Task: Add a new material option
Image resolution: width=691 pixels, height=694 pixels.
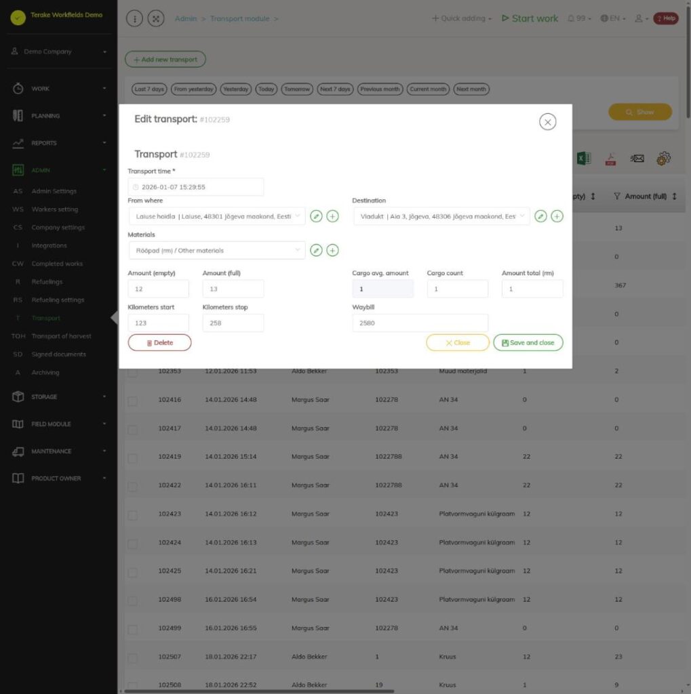Action: 332,250
